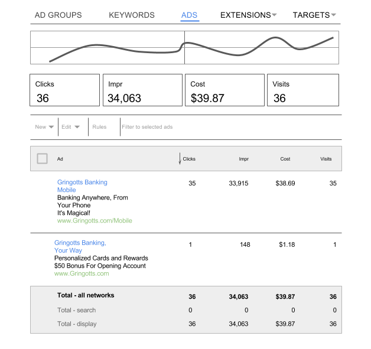Viewport: 371px width, 349px height.
Task: Click the Rules button
Action: point(99,127)
